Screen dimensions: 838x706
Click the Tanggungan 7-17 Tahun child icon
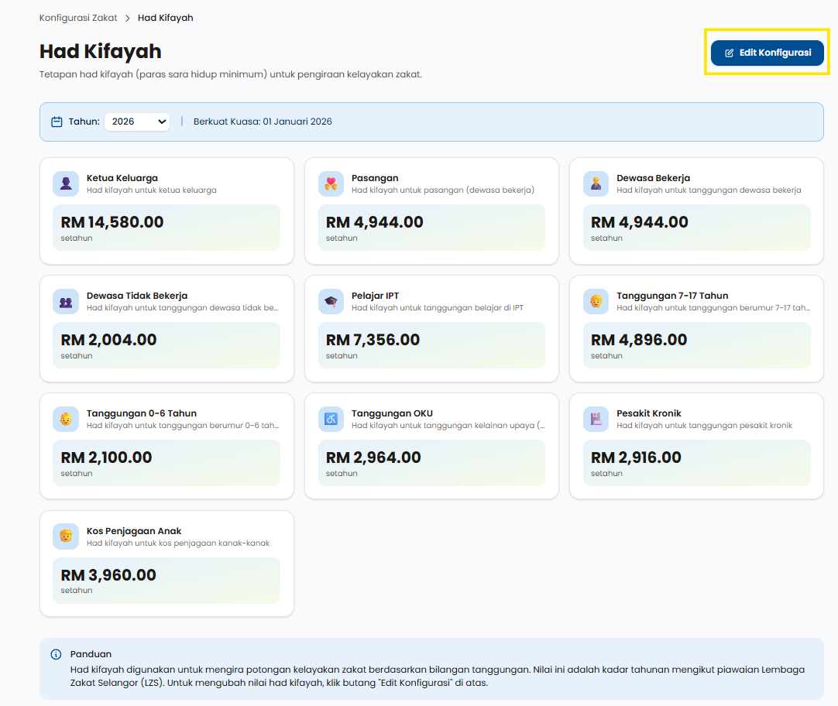point(596,301)
